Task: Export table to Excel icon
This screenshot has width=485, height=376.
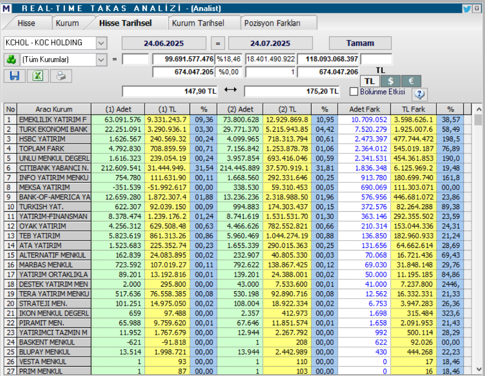Action: pyautogui.click(x=38, y=76)
